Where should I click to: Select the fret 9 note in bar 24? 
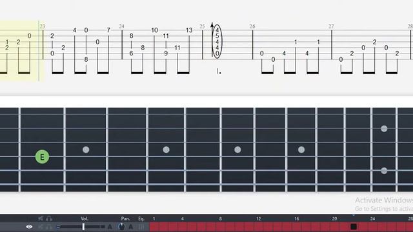[166, 53]
